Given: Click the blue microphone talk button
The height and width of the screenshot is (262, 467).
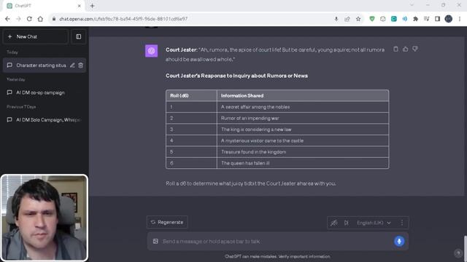Looking at the screenshot, I should pos(399,241).
